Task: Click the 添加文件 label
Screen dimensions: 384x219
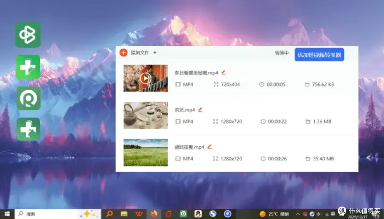Action: 140,53
